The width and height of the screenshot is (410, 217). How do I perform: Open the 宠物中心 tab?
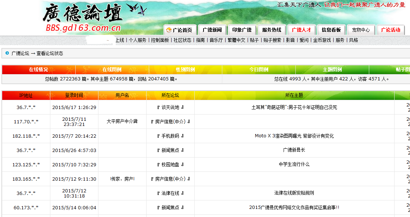[x=361, y=30]
